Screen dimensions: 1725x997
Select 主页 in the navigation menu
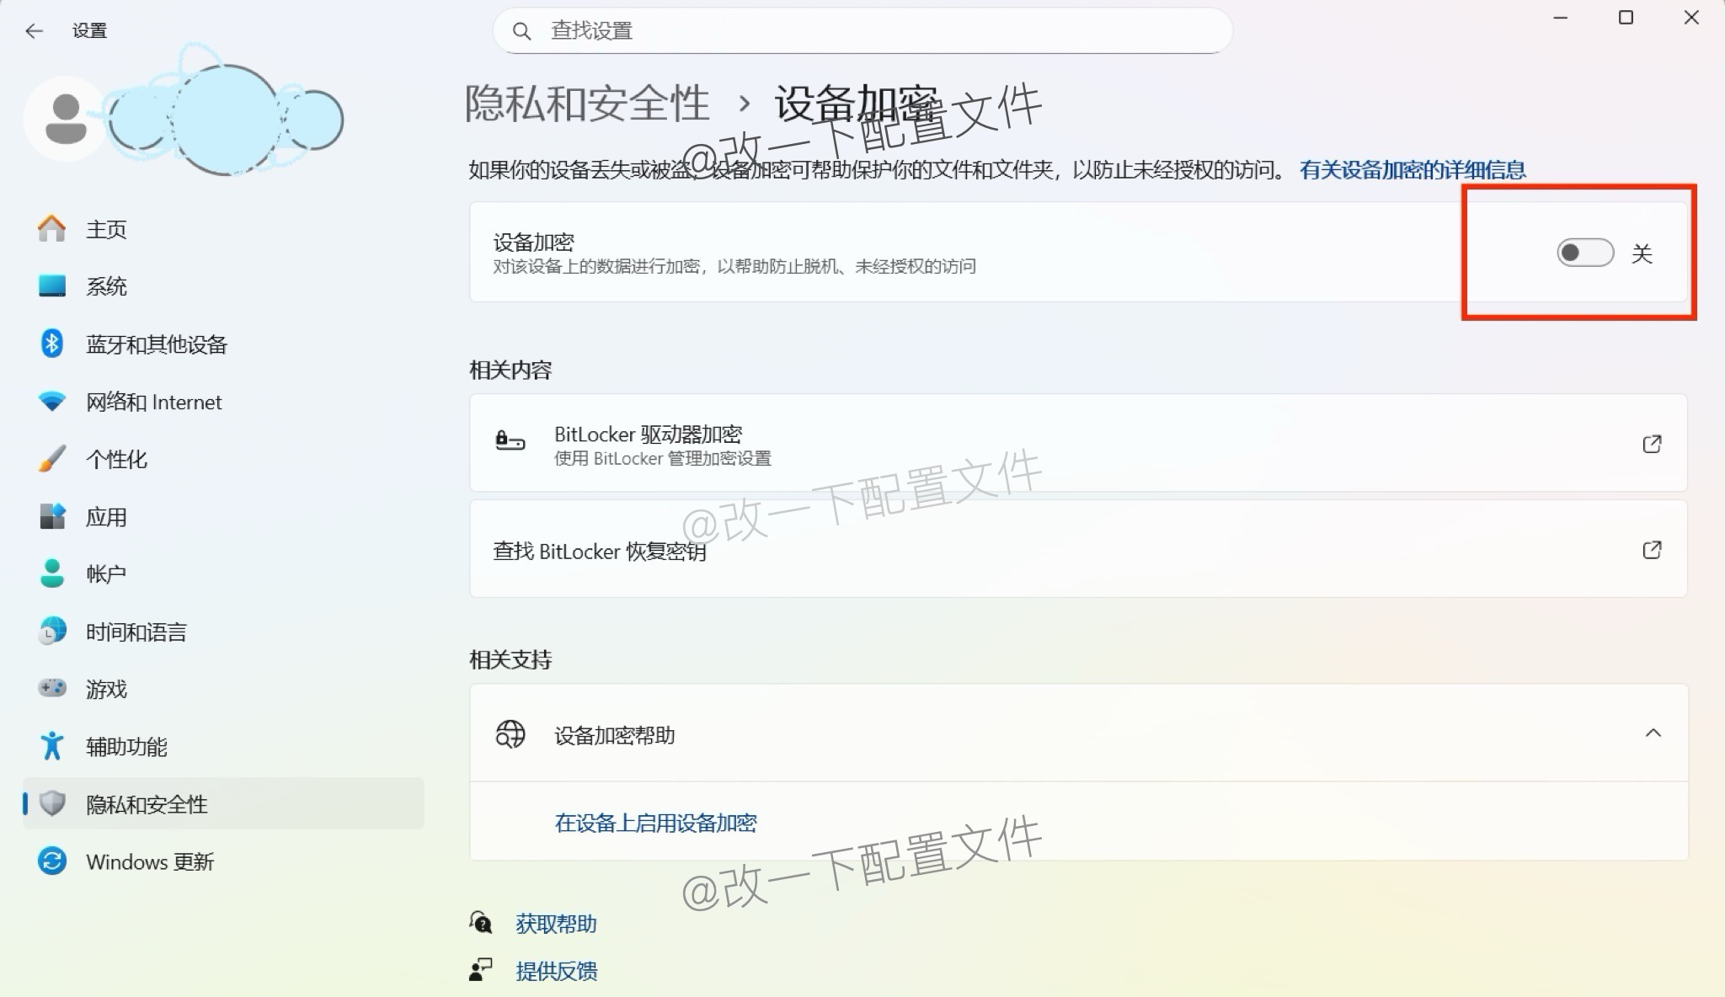pos(106,228)
